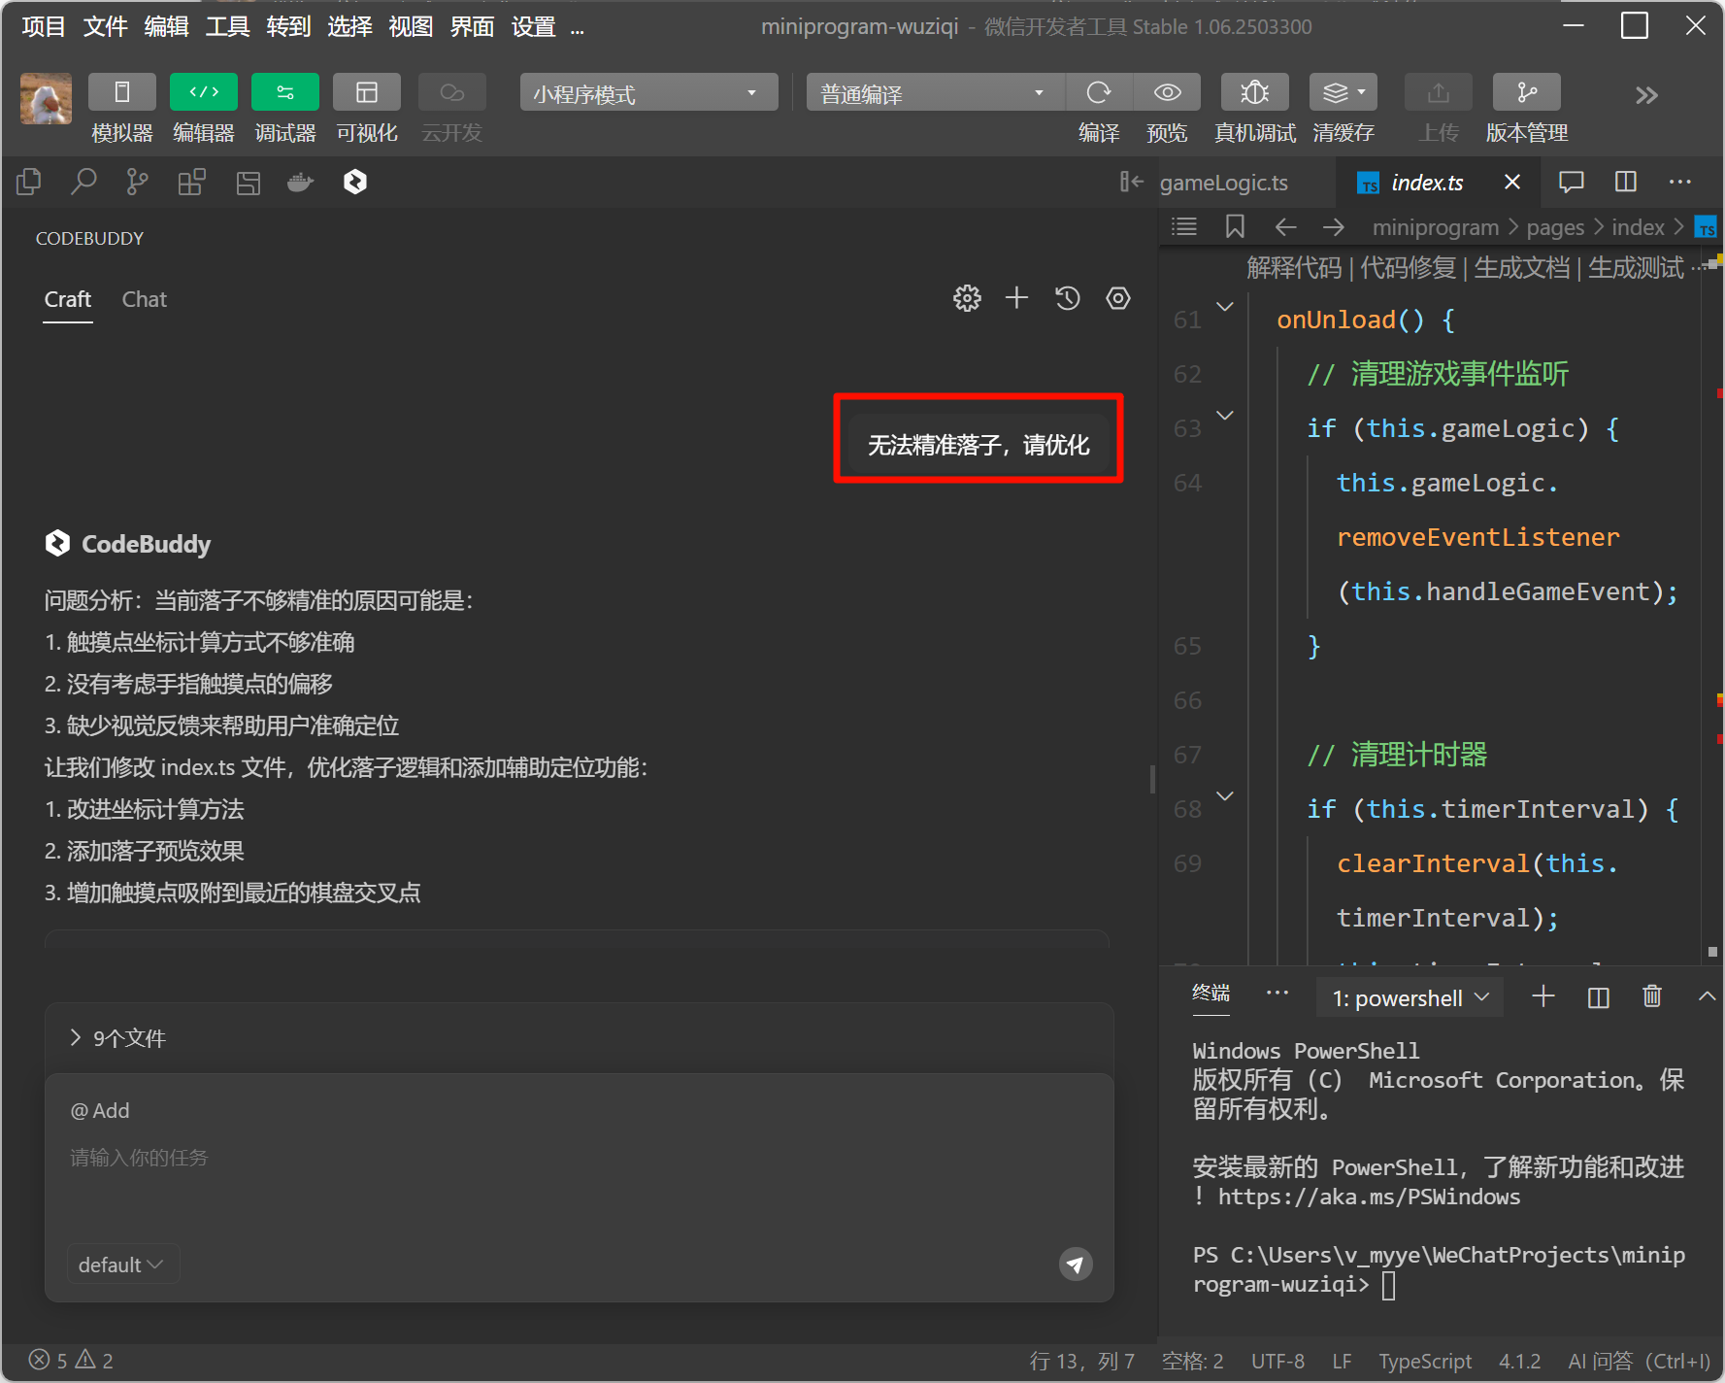
Task: Click the search magnifier in activity bar
Action: tap(83, 182)
